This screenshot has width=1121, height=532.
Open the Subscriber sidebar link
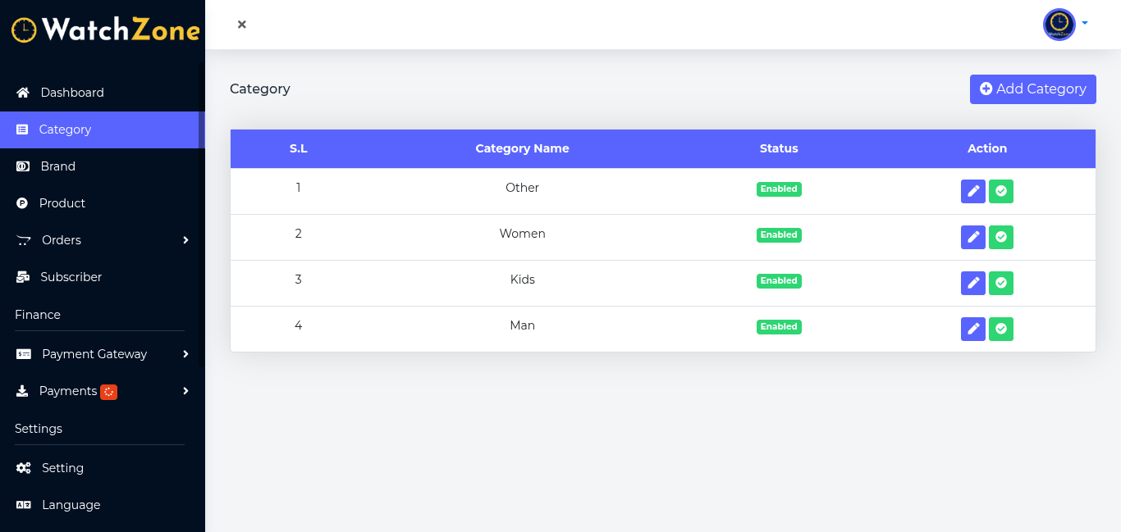[71, 277]
